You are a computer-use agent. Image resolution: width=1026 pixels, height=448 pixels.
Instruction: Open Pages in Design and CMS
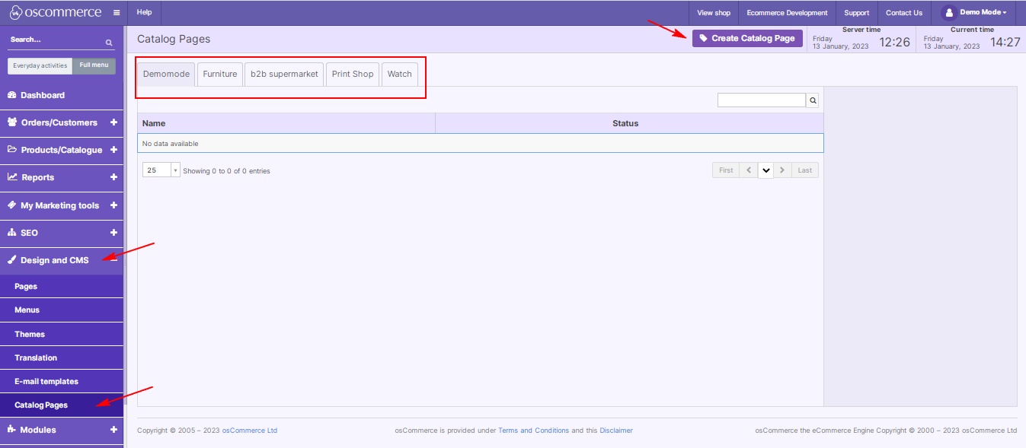click(x=61, y=287)
